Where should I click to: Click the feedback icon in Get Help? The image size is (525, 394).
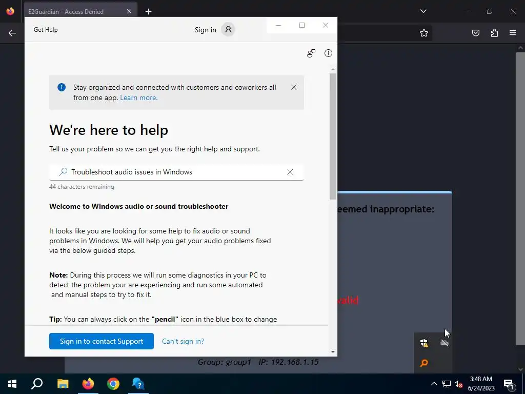tap(311, 53)
